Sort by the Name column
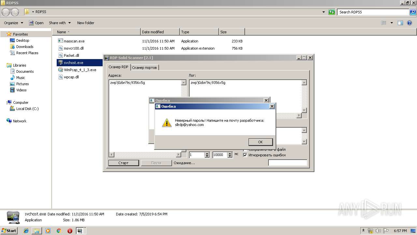The height and width of the screenshot is (235, 417). click(x=96, y=32)
